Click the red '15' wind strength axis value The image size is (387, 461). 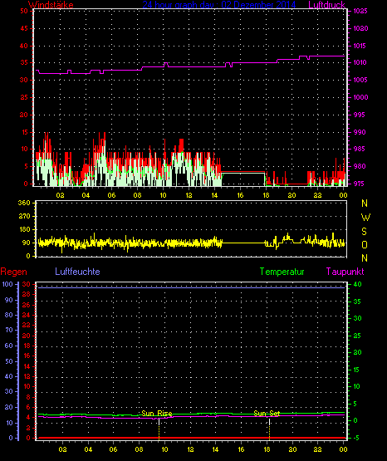click(24, 132)
